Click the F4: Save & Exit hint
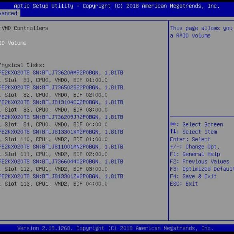The height and width of the screenshot is (234, 234). [x=193, y=176]
